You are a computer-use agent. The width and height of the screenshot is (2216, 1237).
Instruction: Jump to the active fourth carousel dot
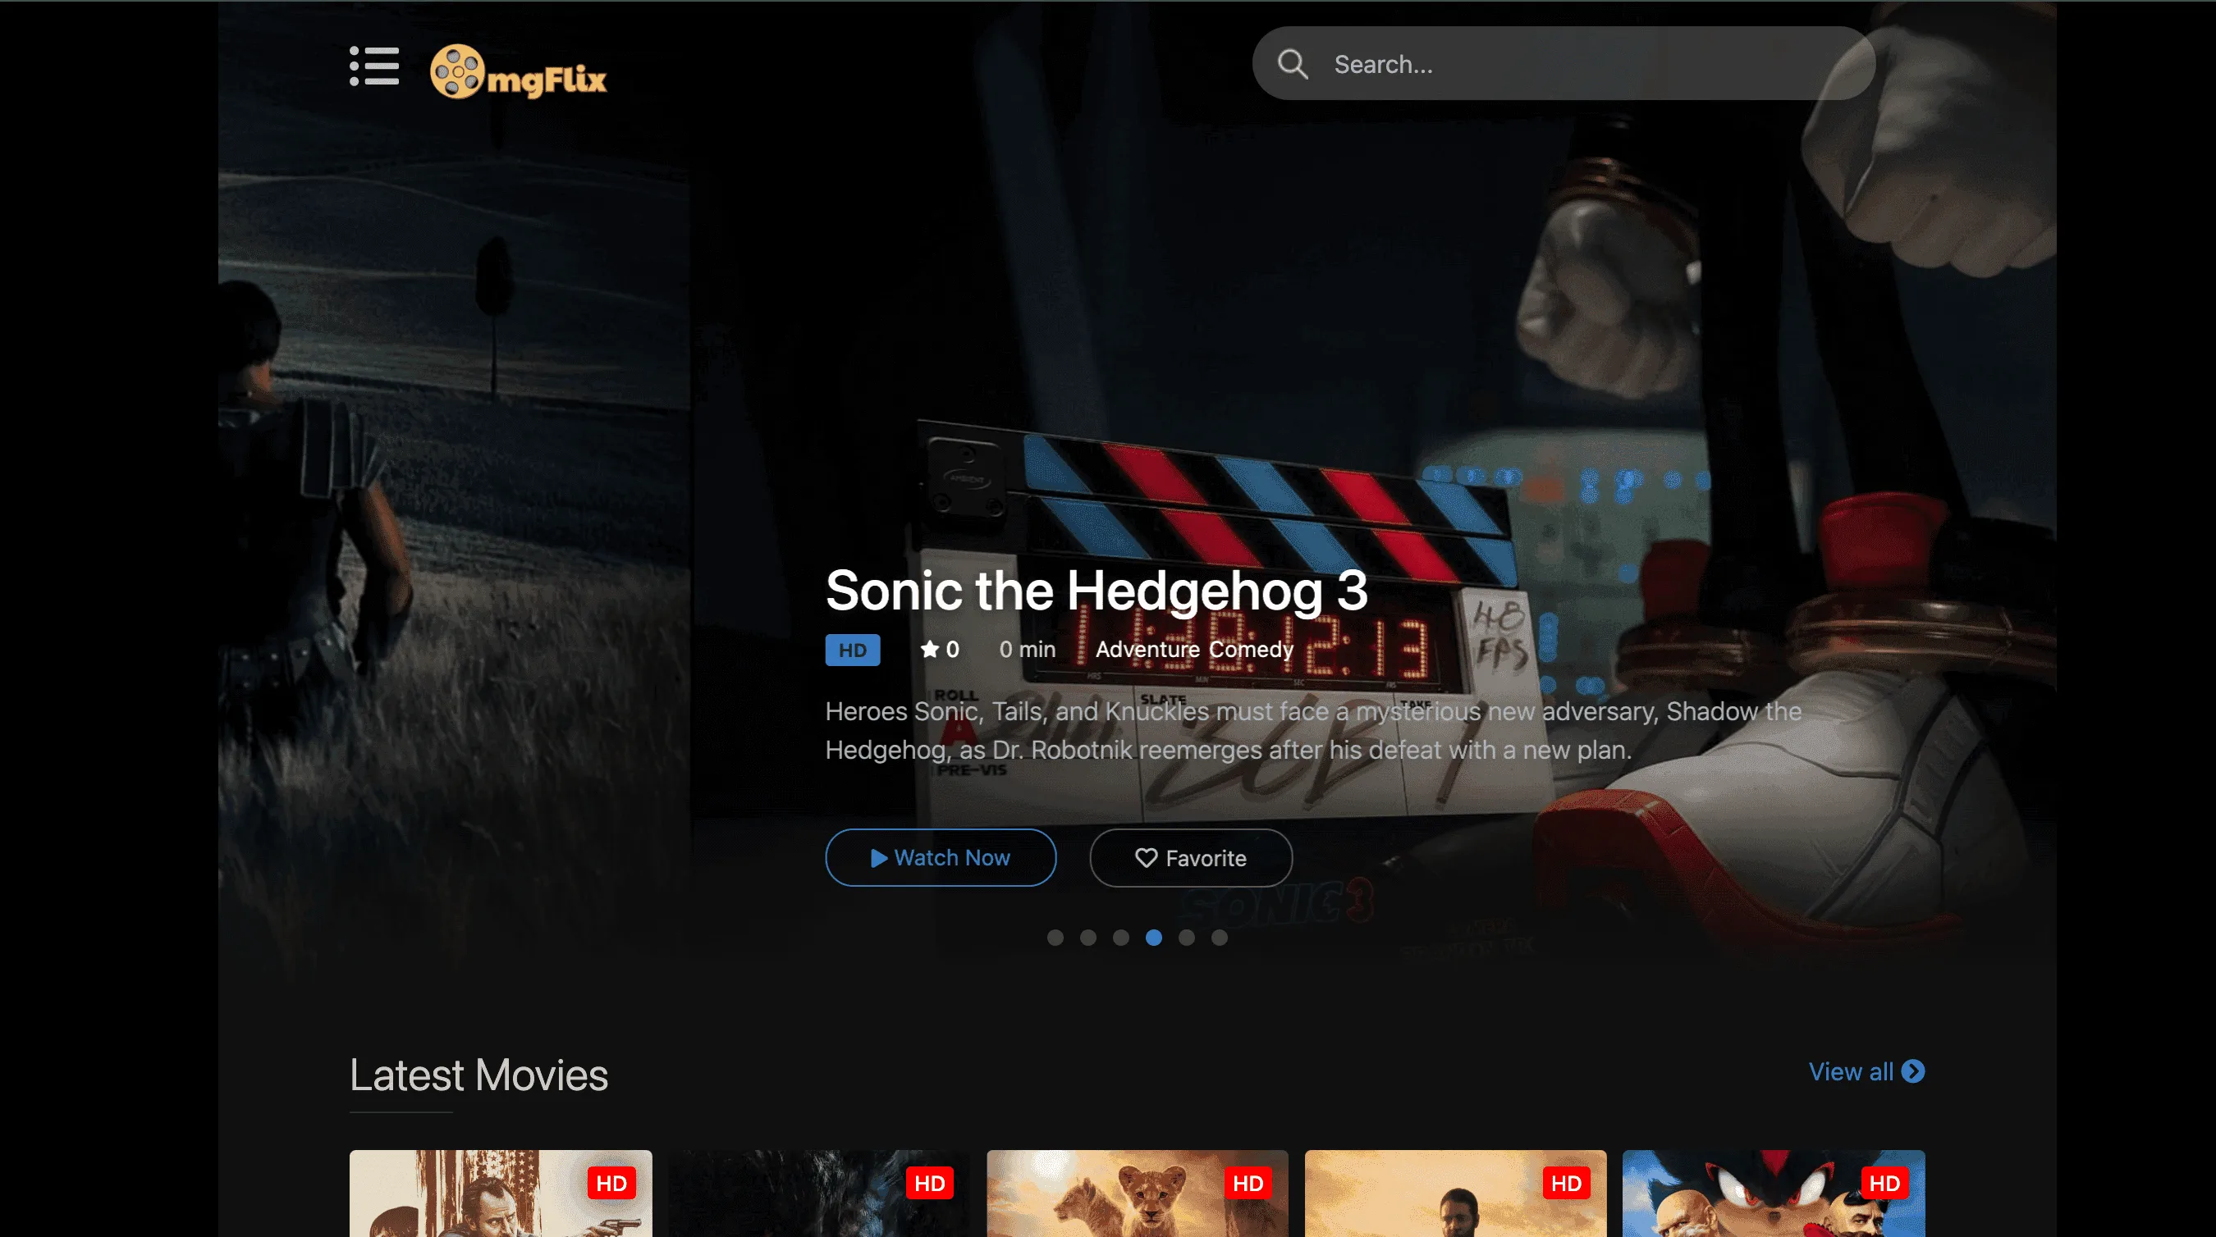point(1155,938)
